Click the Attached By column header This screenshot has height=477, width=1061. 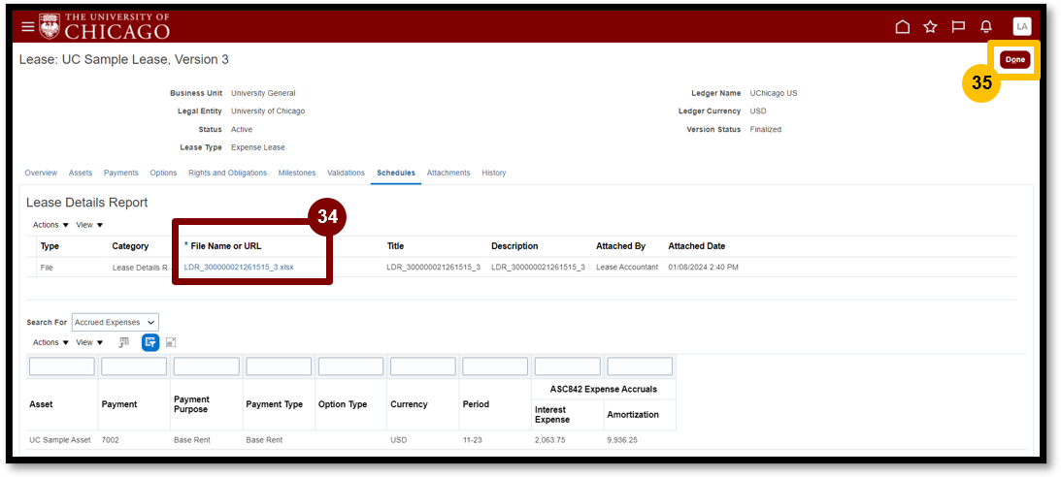point(620,246)
